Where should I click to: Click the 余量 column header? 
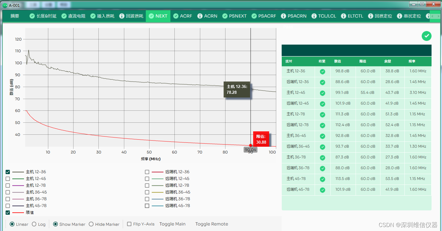tap(387, 61)
